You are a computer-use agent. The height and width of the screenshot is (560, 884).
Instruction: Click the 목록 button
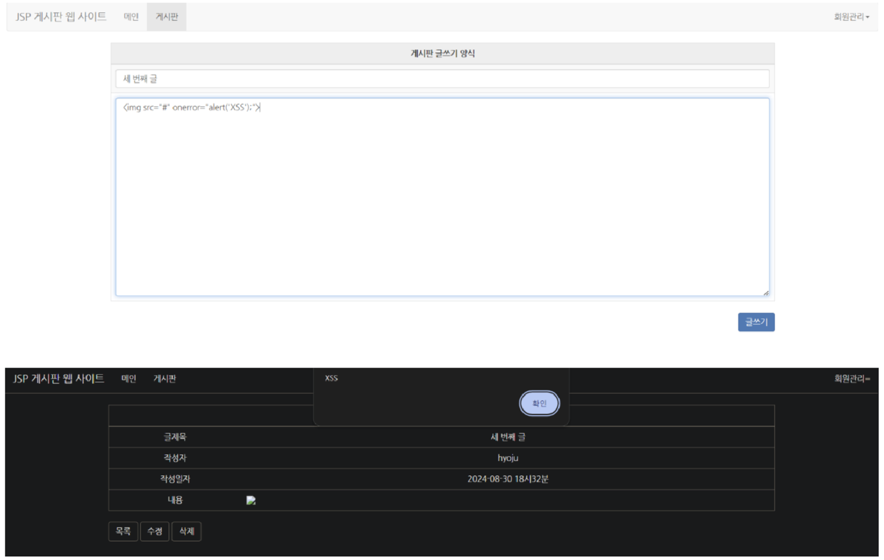[123, 531]
